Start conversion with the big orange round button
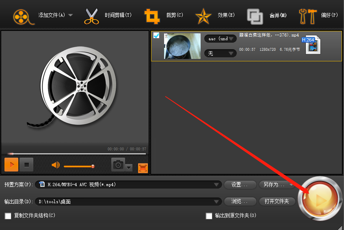The height and width of the screenshot is (230, 344). (320, 199)
